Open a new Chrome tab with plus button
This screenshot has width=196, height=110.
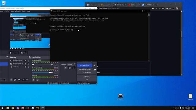157,5
